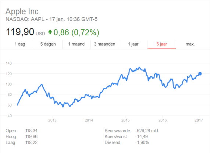
Task: Show the max. time range
Action: tap(190, 44)
